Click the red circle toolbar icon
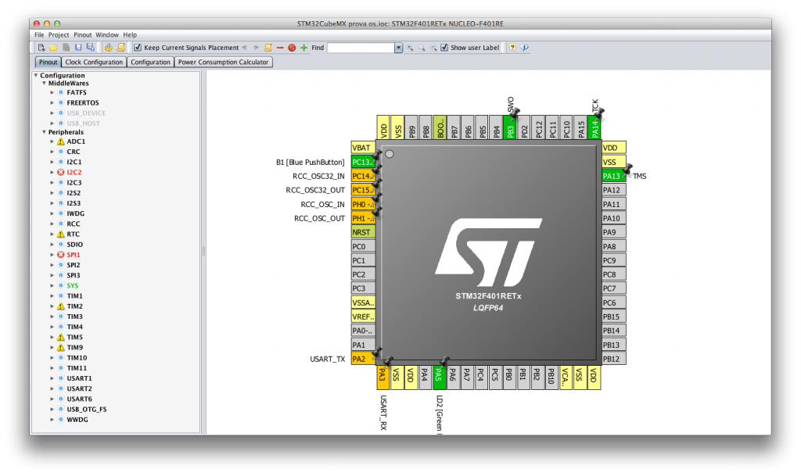This screenshot has width=801, height=476. click(292, 48)
